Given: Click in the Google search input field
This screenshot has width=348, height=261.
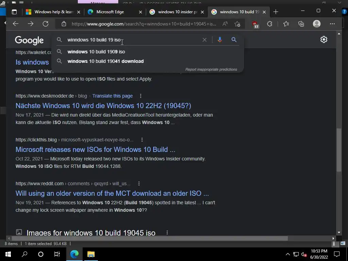Looking at the screenshot, I should pyautogui.click(x=133, y=40).
